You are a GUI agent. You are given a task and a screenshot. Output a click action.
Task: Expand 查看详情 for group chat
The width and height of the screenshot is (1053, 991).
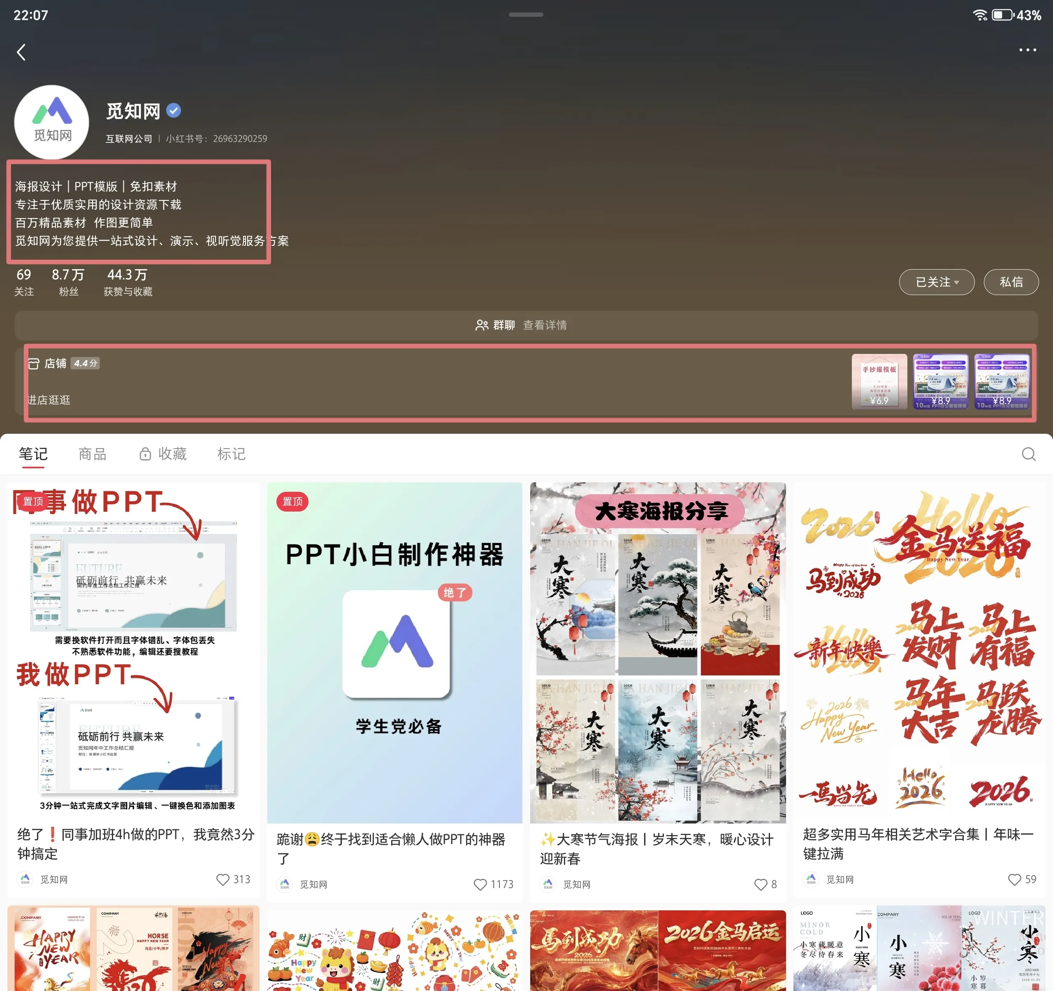tap(545, 325)
